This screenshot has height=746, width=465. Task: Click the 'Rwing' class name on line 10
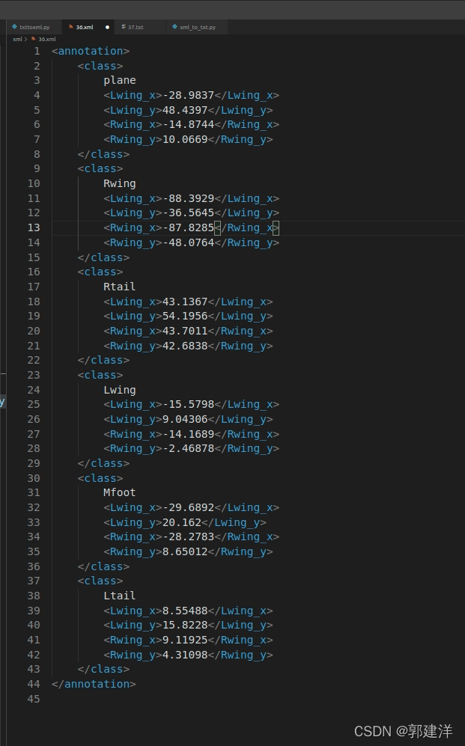120,183
